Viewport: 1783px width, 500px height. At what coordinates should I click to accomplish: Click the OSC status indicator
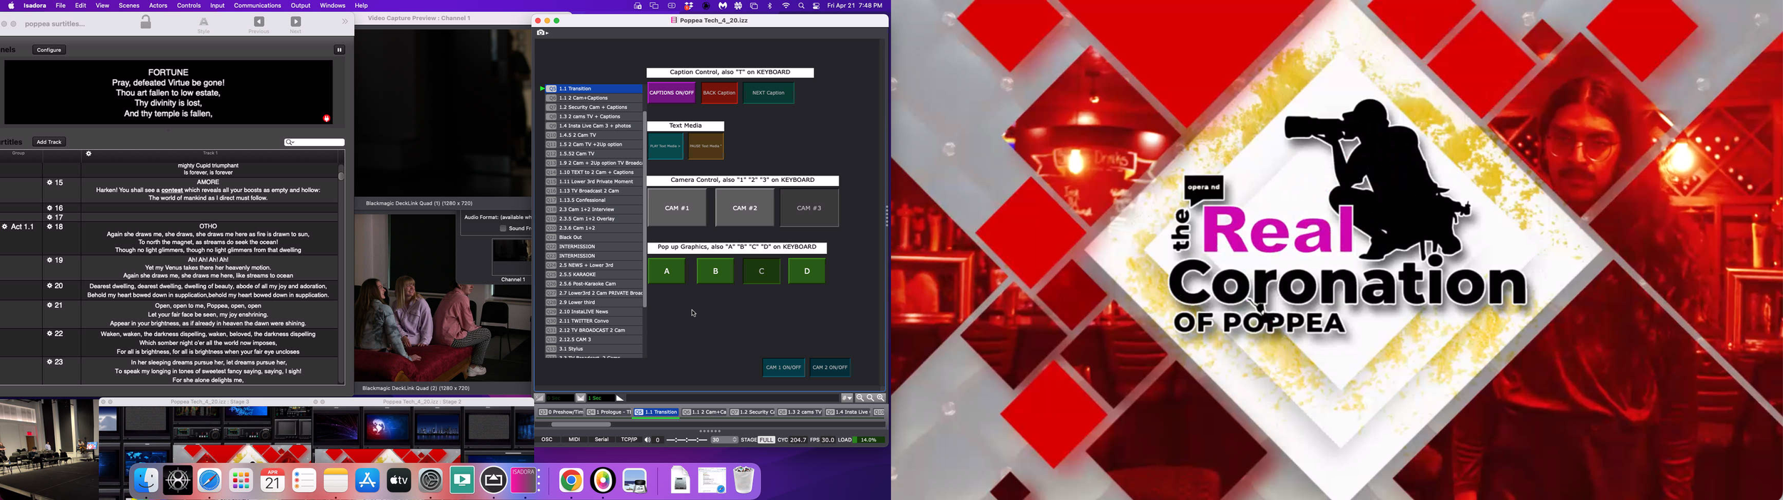pos(547,440)
